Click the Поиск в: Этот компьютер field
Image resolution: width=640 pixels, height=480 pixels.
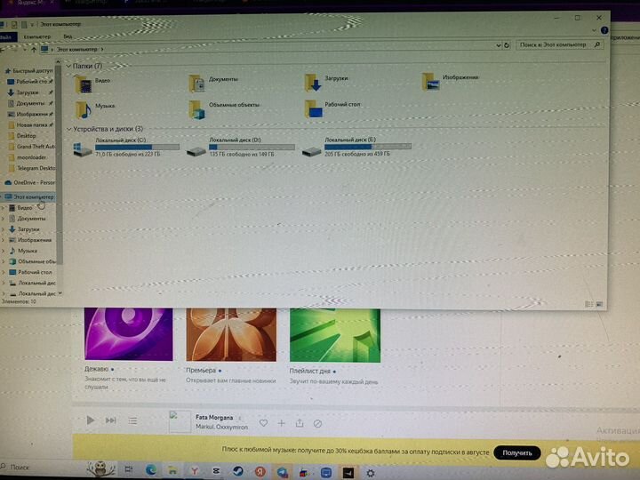click(551, 44)
